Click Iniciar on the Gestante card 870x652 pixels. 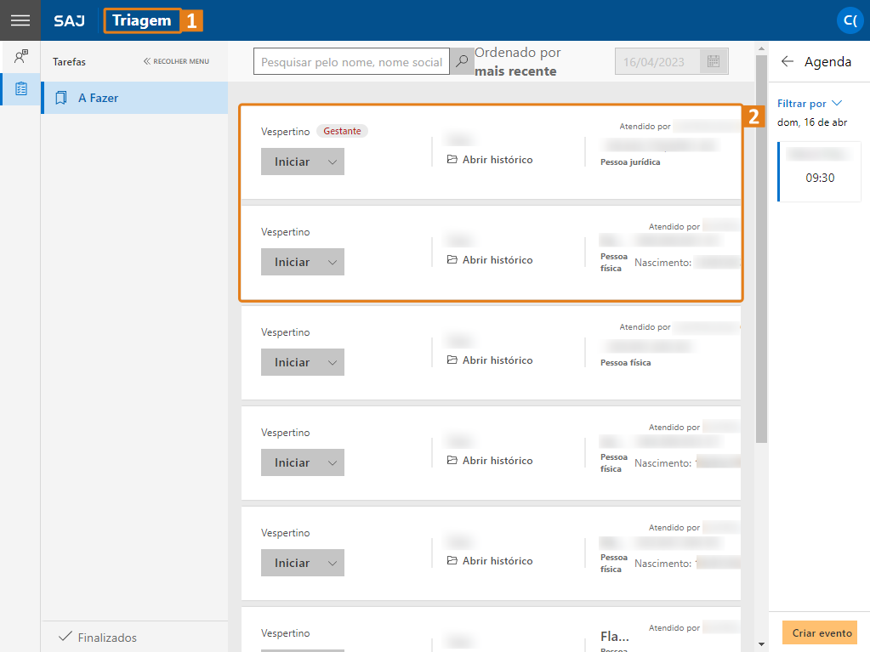(292, 162)
